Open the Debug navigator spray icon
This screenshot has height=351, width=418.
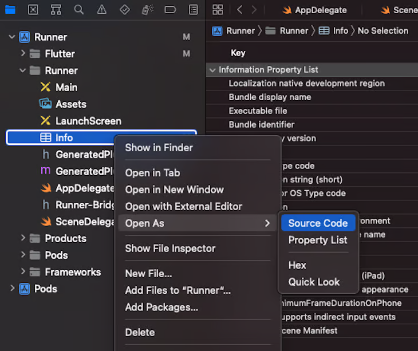click(147, 10)
